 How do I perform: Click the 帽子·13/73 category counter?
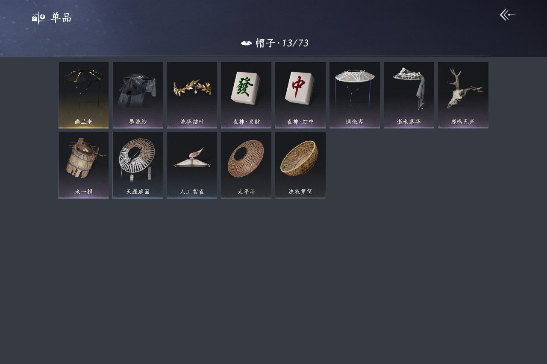coord(282,43)
